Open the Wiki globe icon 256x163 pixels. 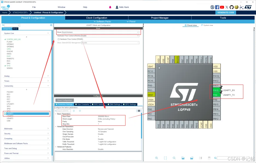(x=236, y=7)
